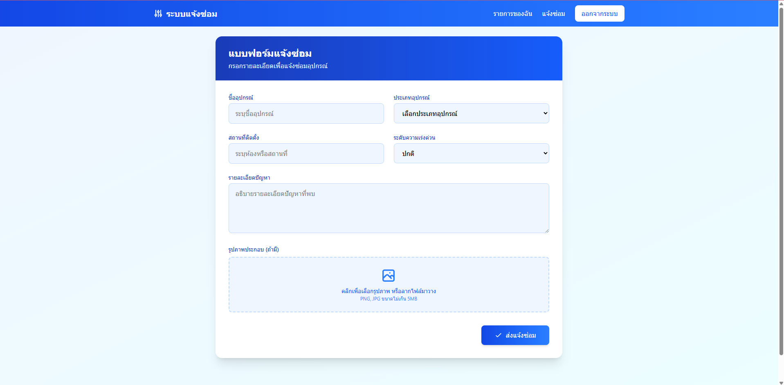Open the แจ้งซ่อม navbar item
This screenshot has width=784, height=385.
click(x=553, y=13)
